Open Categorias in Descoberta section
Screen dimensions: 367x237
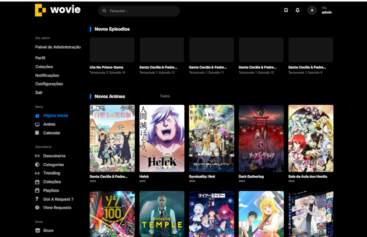pyautogui.click(x=53, y=165)
